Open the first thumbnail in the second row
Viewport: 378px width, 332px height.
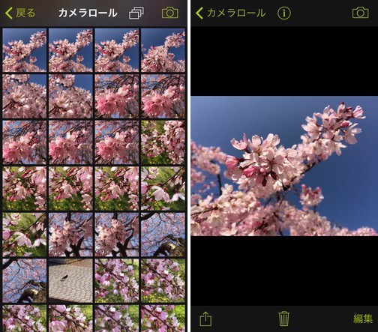(25, 97)
